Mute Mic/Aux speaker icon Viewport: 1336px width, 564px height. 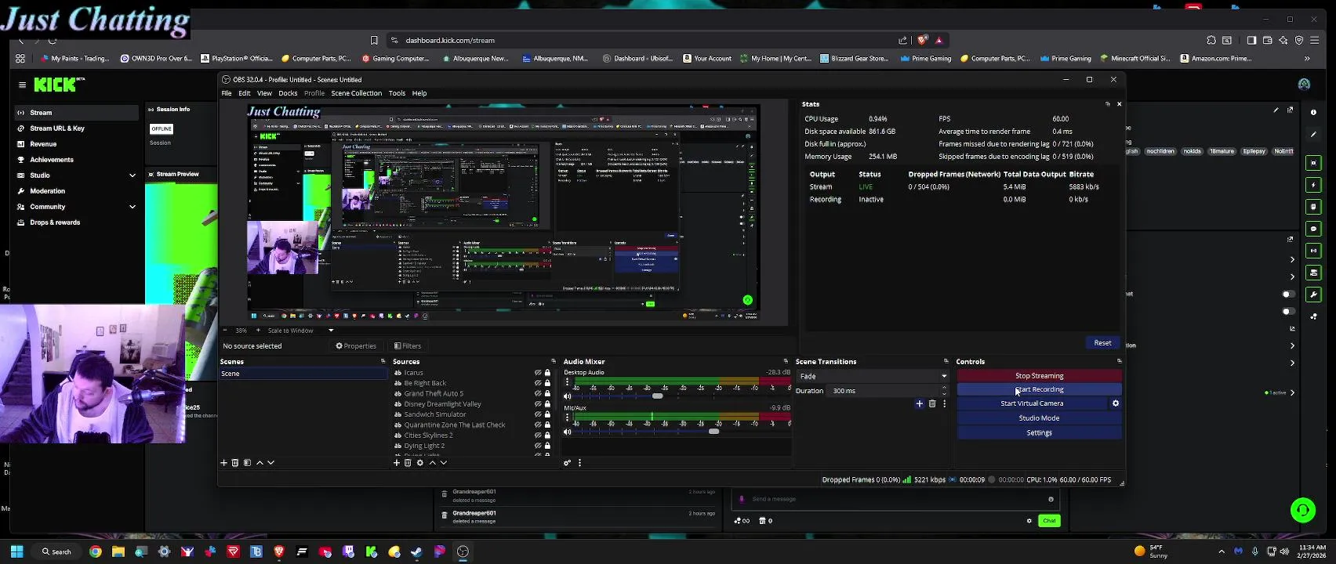point(567,432)
